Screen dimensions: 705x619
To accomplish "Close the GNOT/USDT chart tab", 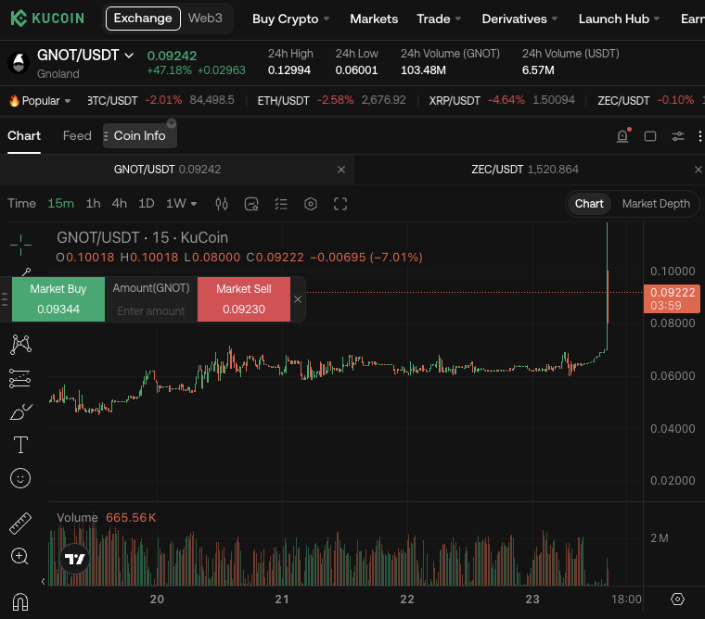I will (341, 170).
